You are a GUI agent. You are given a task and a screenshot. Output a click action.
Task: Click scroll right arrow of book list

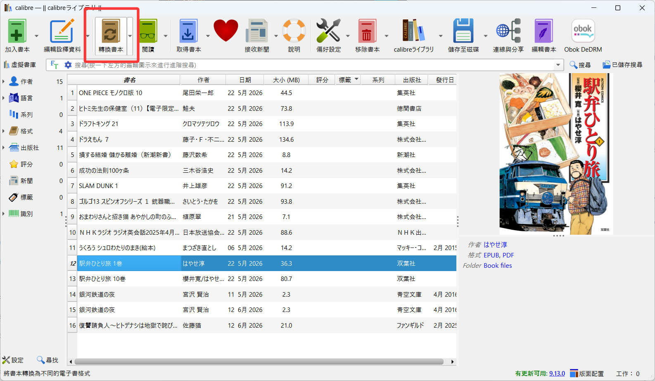[x=453, y=362]
